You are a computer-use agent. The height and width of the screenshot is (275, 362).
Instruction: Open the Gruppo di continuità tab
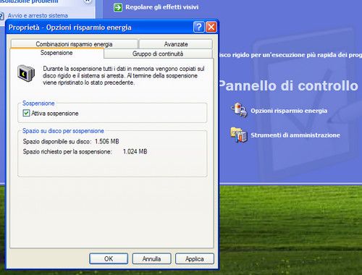158,54
